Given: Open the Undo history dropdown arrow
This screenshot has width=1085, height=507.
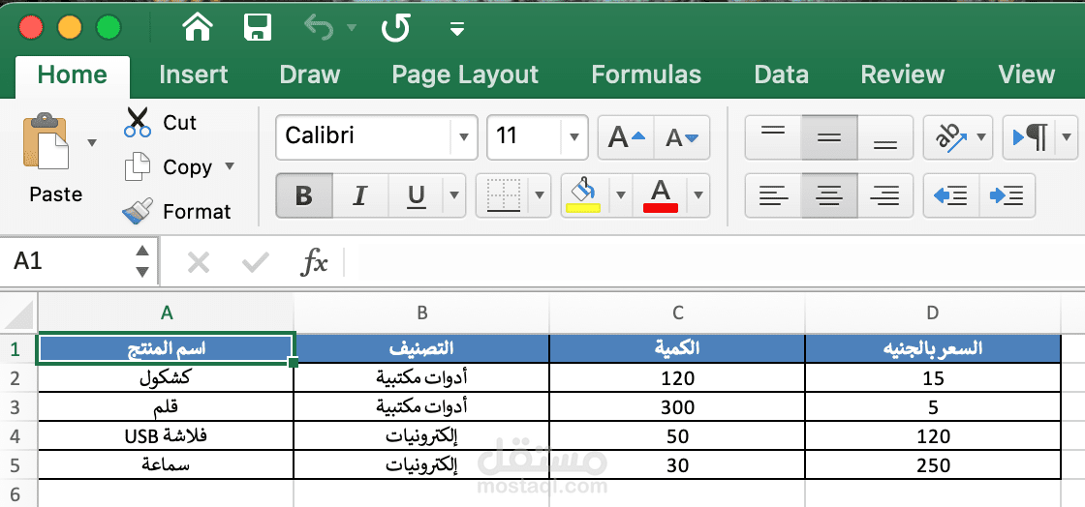Looking at the screenshot, I should click(x=352, y=28).
